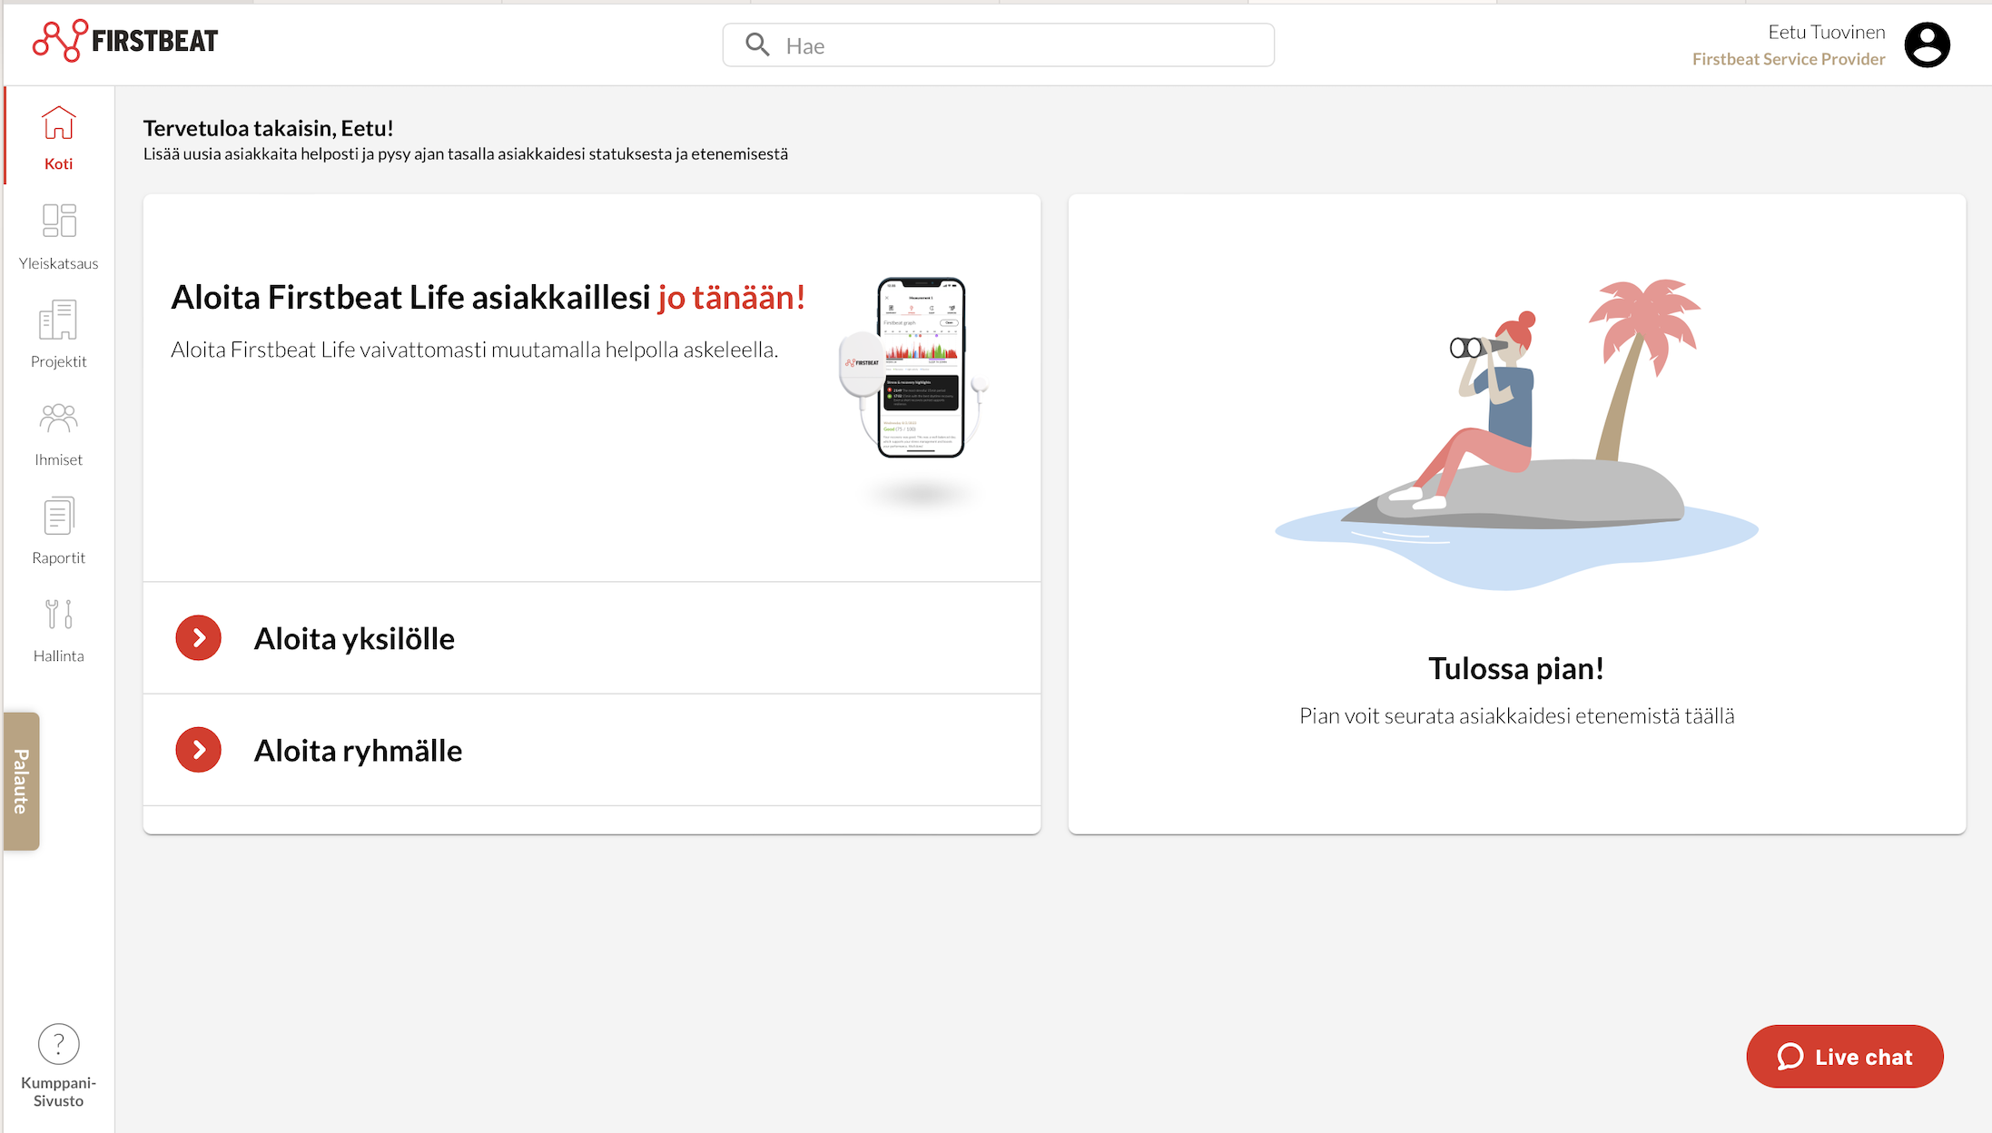Click the red arrow beside Aloita yksilölle

click(199, 638)
